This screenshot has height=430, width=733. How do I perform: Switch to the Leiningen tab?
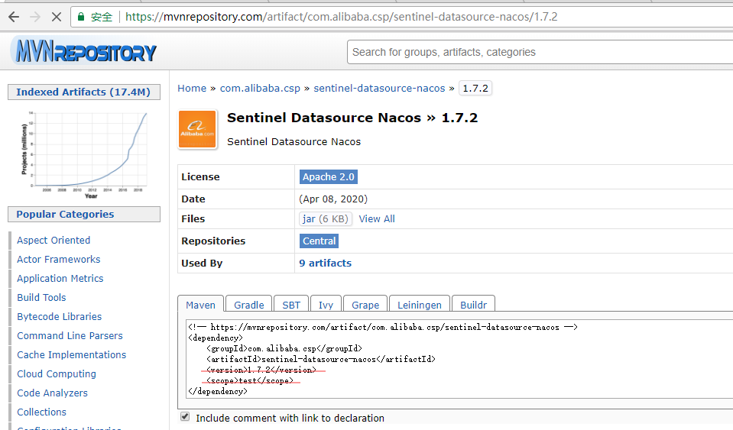click(x=420, y=305)
